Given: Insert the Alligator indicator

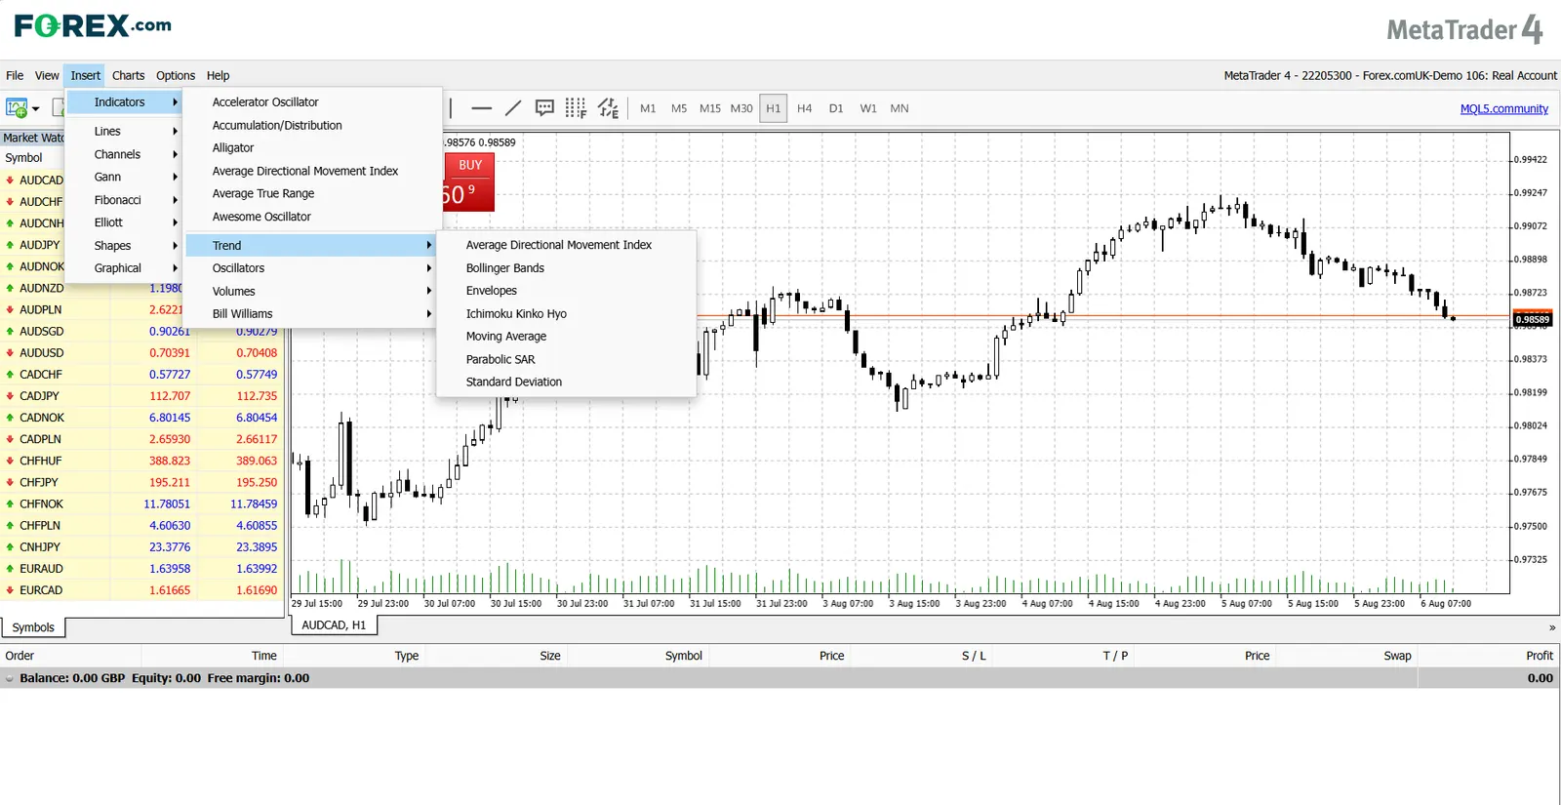Looking at the screenshot, I should tap(310, 148).
